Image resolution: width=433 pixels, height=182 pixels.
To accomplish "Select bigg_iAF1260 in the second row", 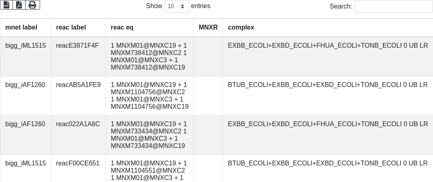I will click(25, 85).
